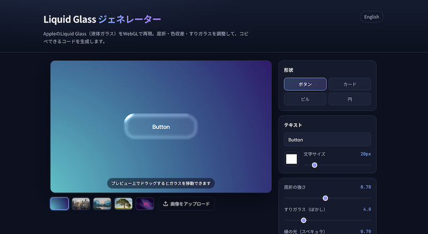
Task: Adjust the 屈折の強さ slider
Action: click(327, 198)
